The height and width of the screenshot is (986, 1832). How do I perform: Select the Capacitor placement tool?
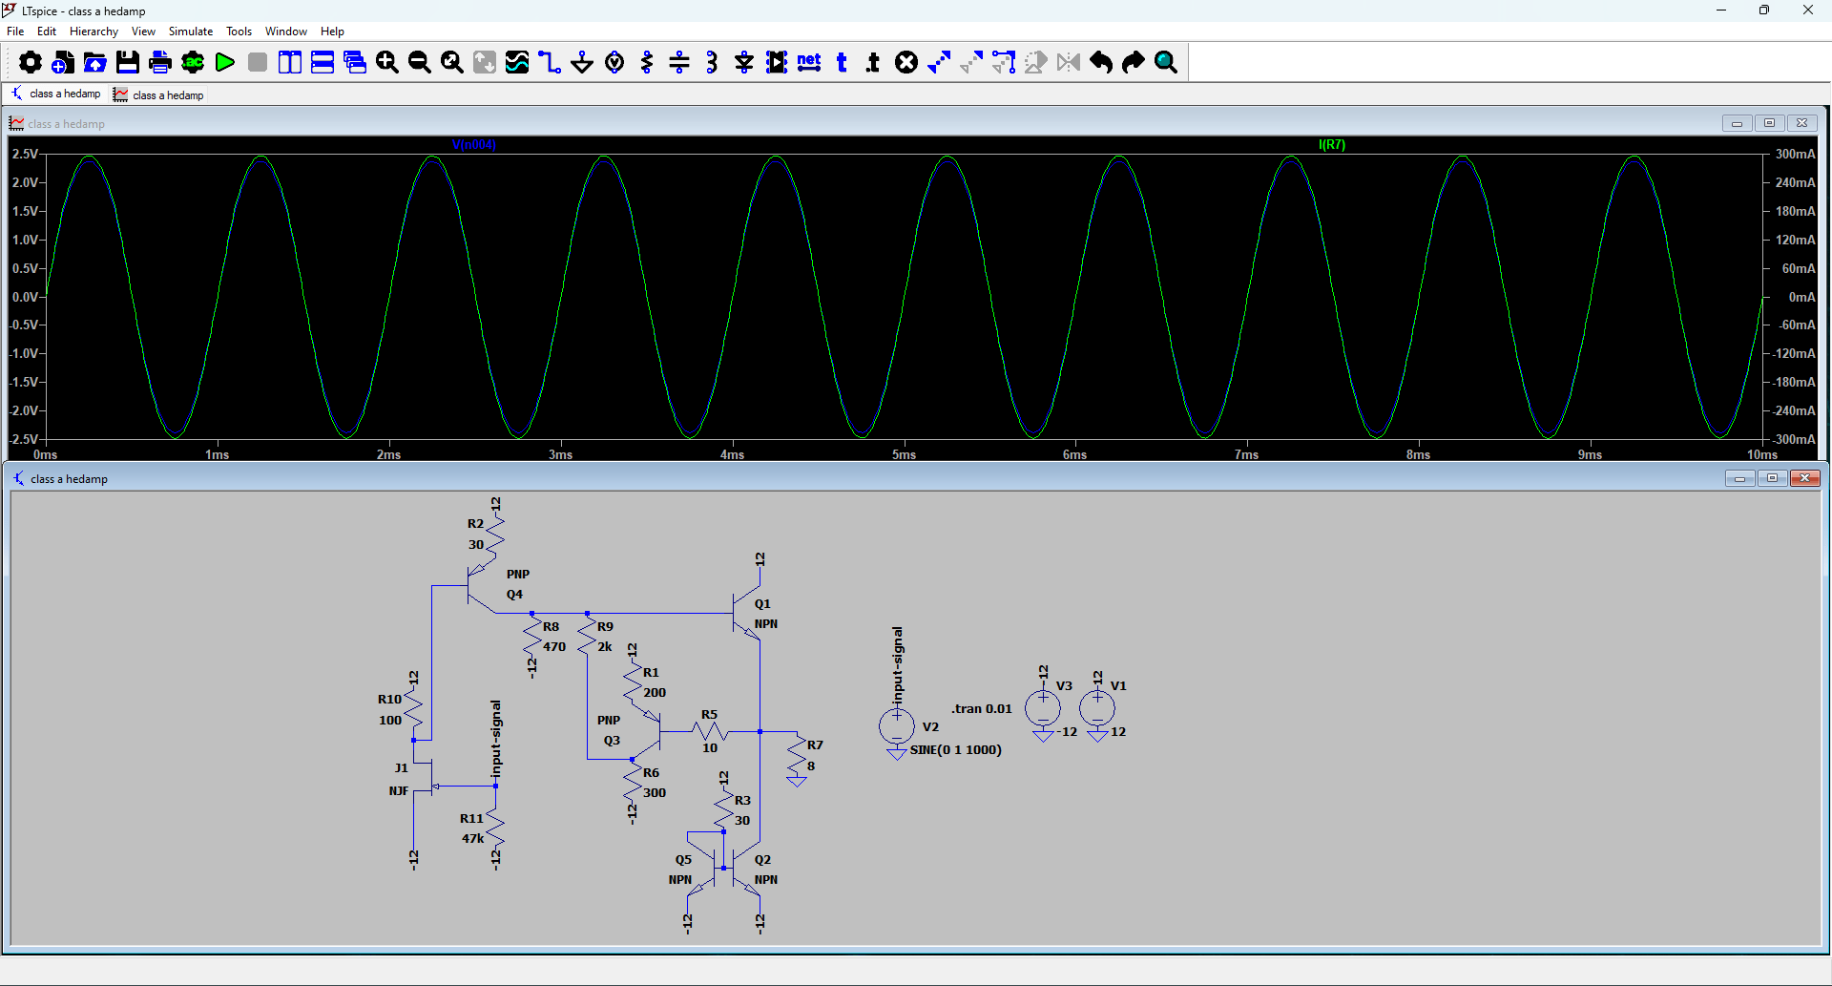click(679, 63)
